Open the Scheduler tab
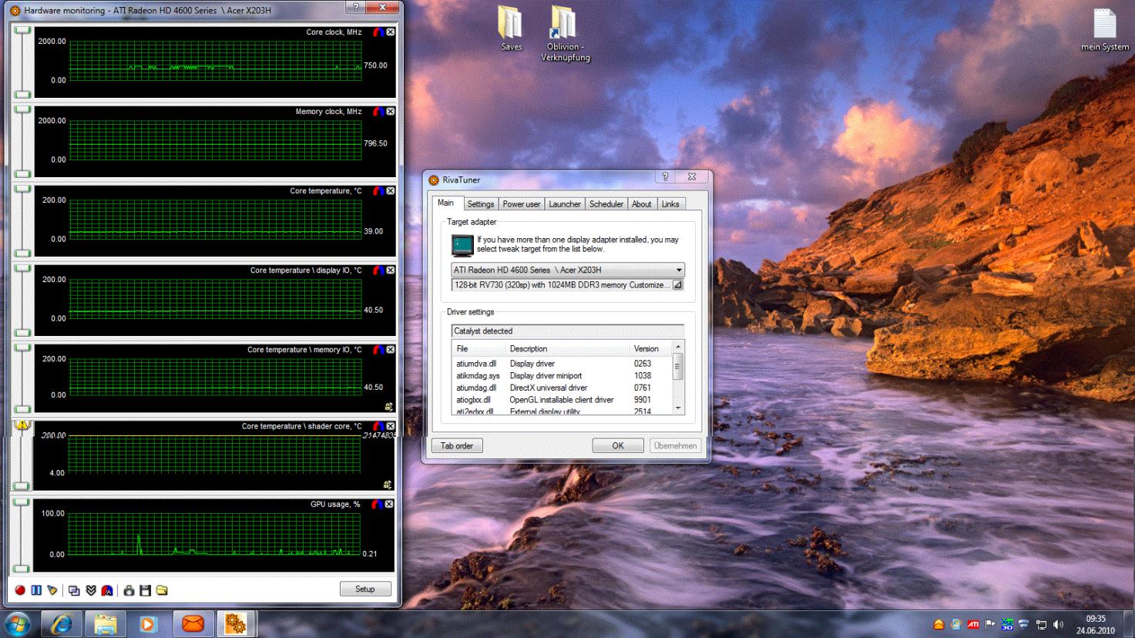 tap(606, 204)
